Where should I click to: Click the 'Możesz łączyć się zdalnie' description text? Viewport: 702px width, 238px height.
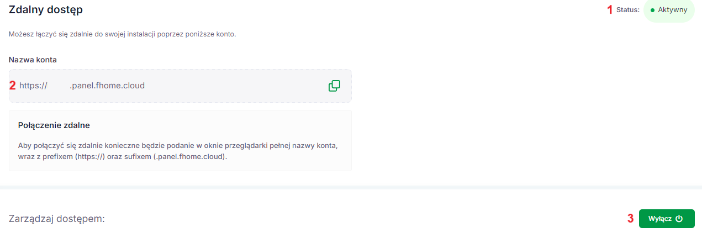pos(123,34)
